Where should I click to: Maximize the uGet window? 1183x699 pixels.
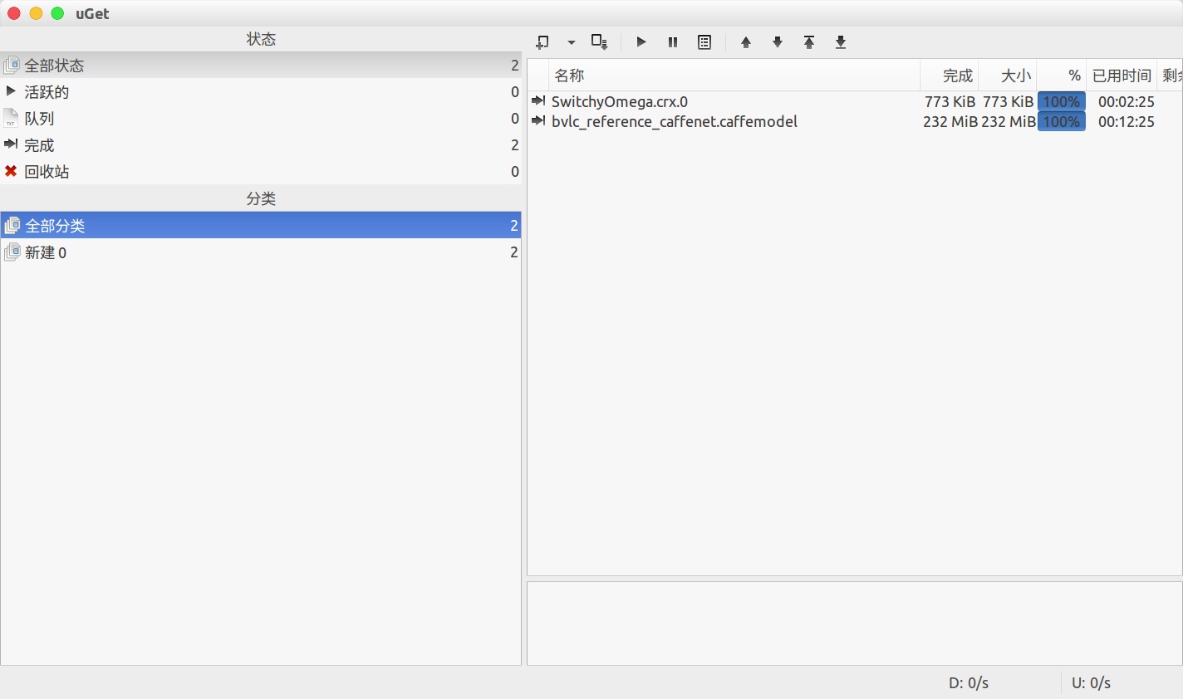tap(57, 13)
